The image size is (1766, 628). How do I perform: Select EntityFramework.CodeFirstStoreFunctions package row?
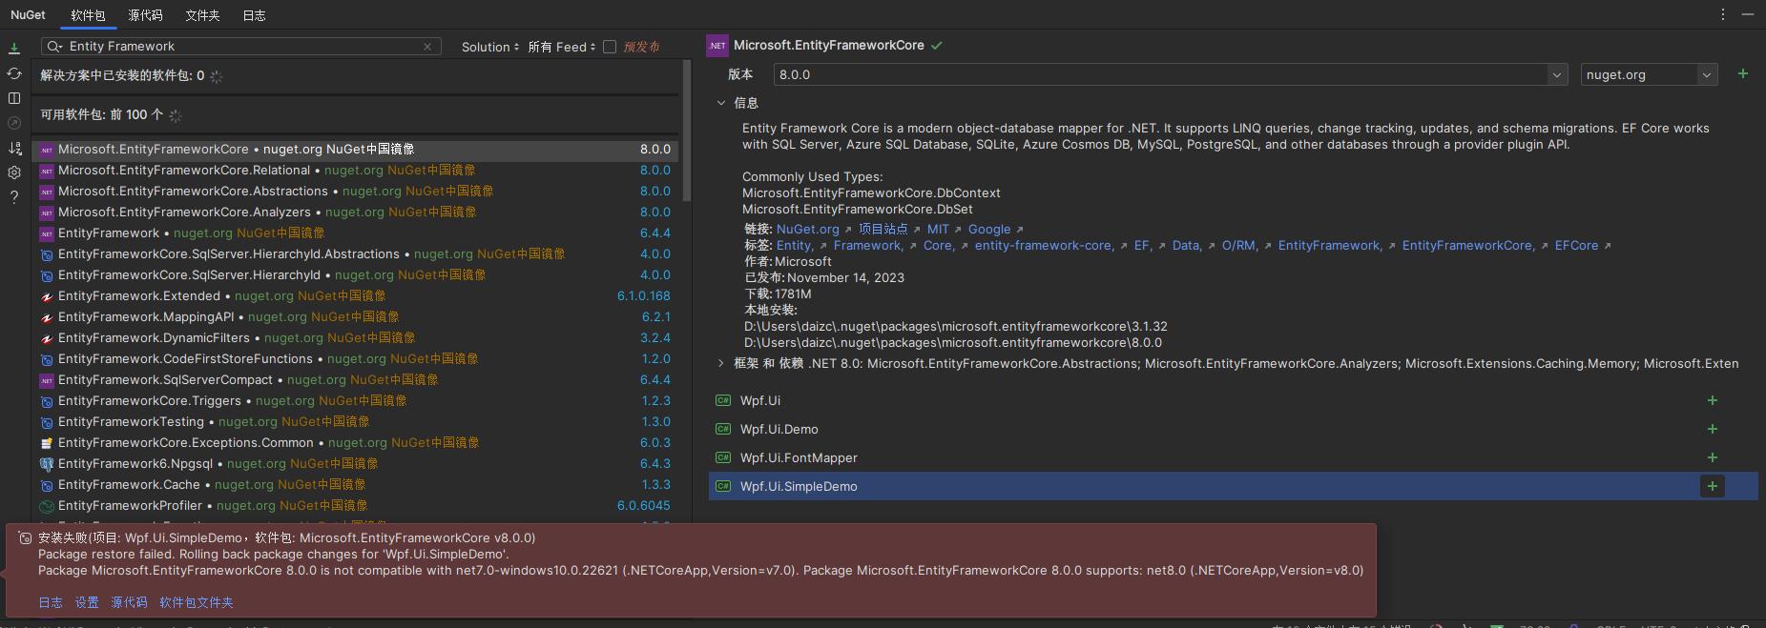[x=357, y=359]
